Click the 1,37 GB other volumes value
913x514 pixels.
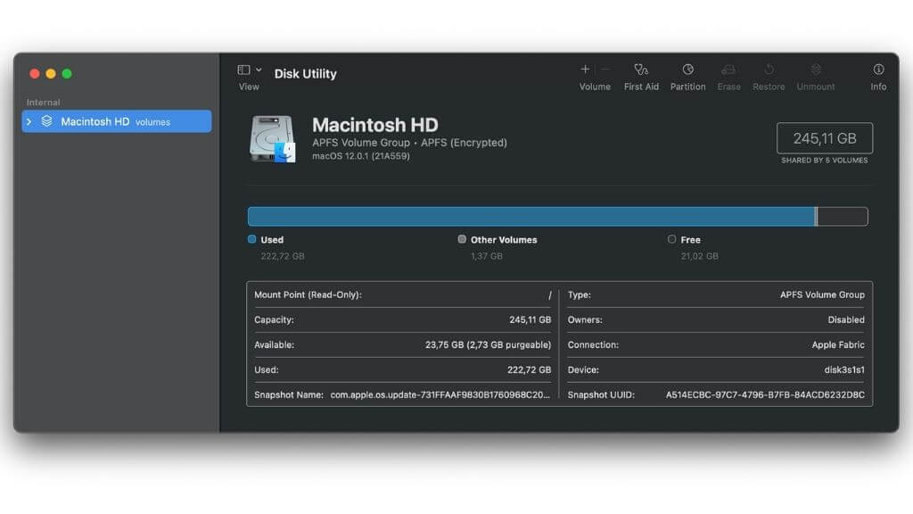486,256
